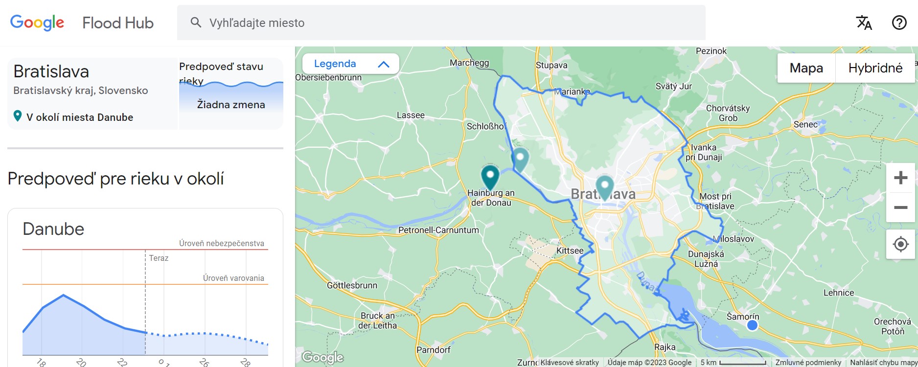Open the language translate icon
Image resolution: width=918 pixels, height=367 pixels.
point(864,23)
